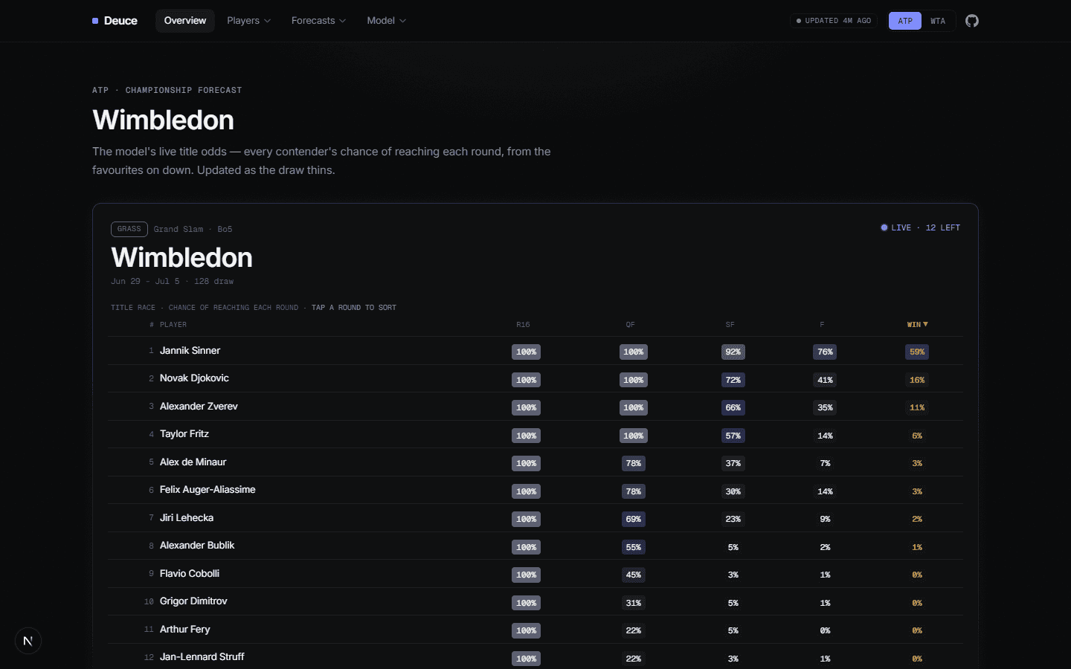Click Sinner's 59% win probability chip

(917, 352)
